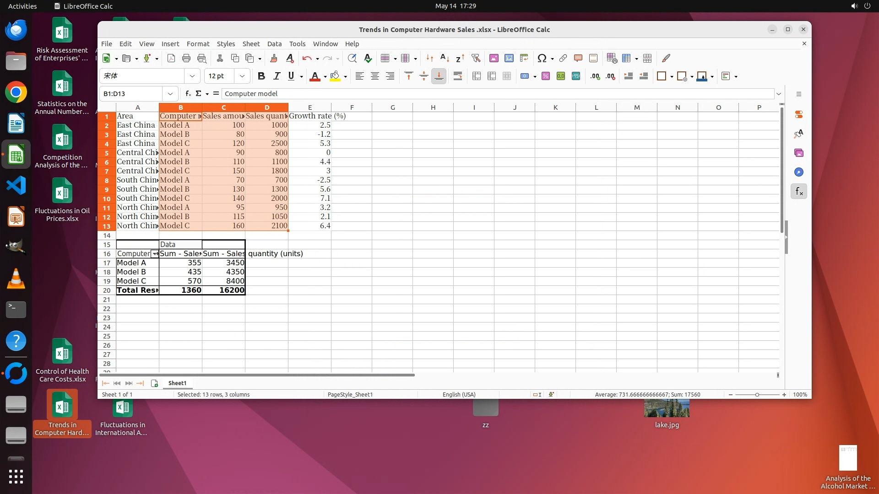Toggle wrap text for selected cells
Screen dimensions: 879x494
click(x=457, y=76)
